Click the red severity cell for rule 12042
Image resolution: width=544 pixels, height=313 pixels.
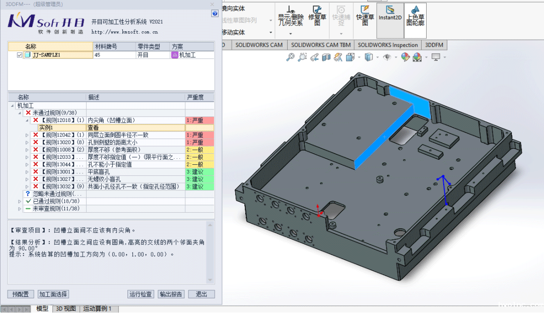(x=199, y=135)
